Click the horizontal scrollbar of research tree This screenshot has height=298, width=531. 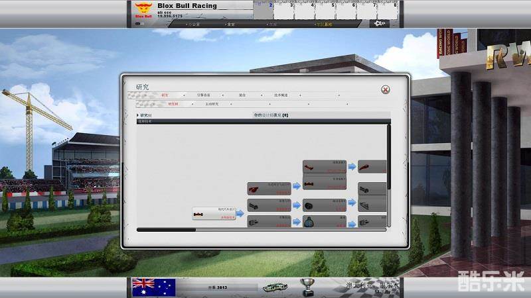click(166, 230)
